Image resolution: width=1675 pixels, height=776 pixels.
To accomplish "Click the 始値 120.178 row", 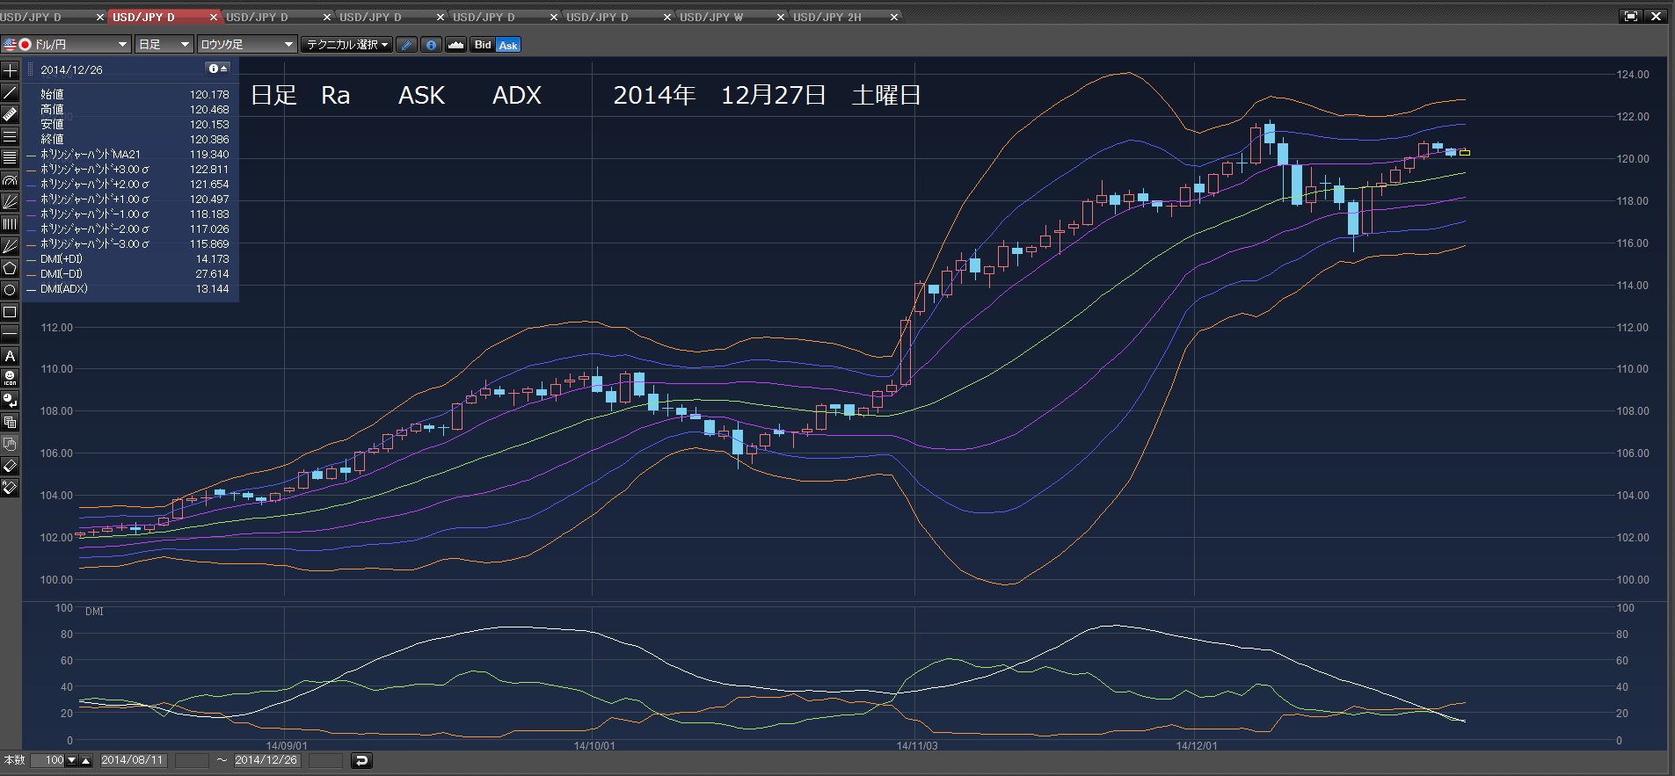I will point(134,94).
